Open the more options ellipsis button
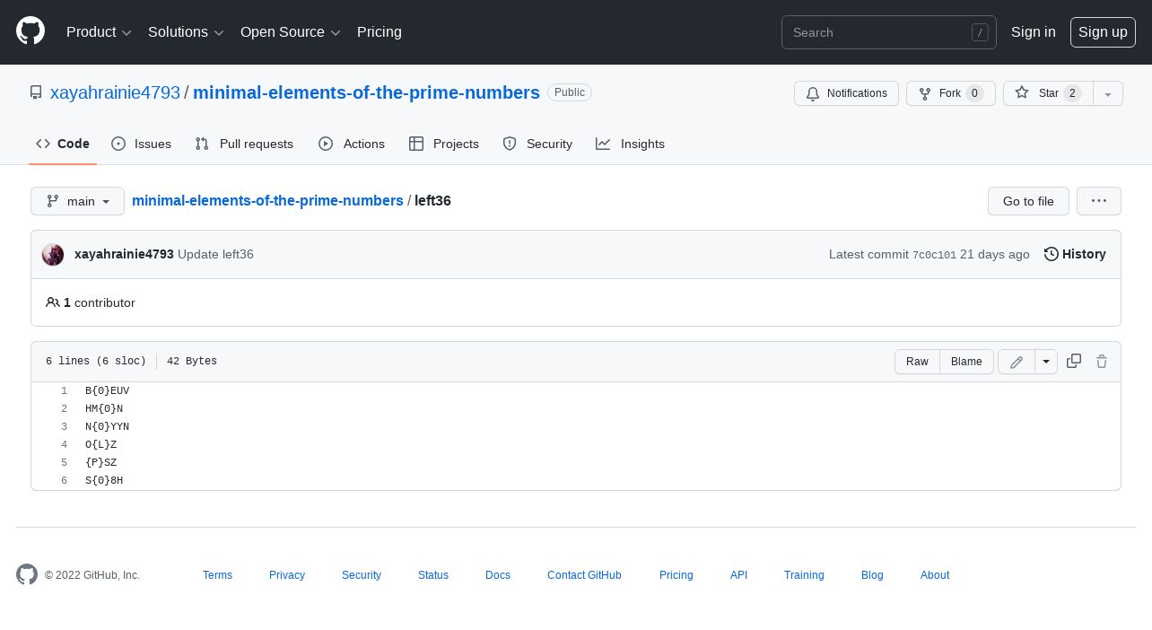Screen dimensions: 1152x630 pyautogui.click(x=1099, y=201)
